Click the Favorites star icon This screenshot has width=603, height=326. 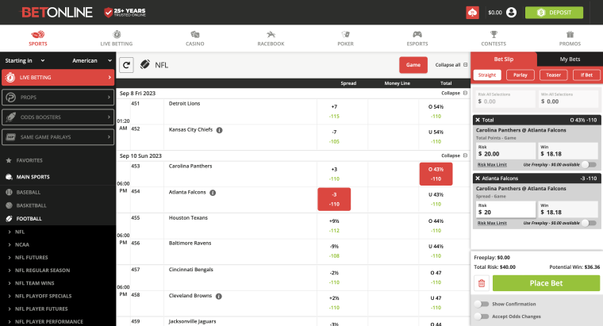point(9,160)
